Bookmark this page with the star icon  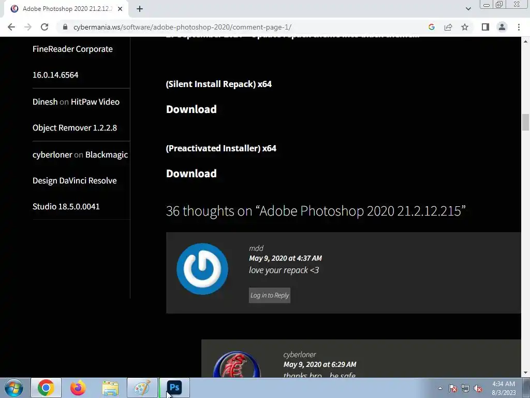point(465,27)
